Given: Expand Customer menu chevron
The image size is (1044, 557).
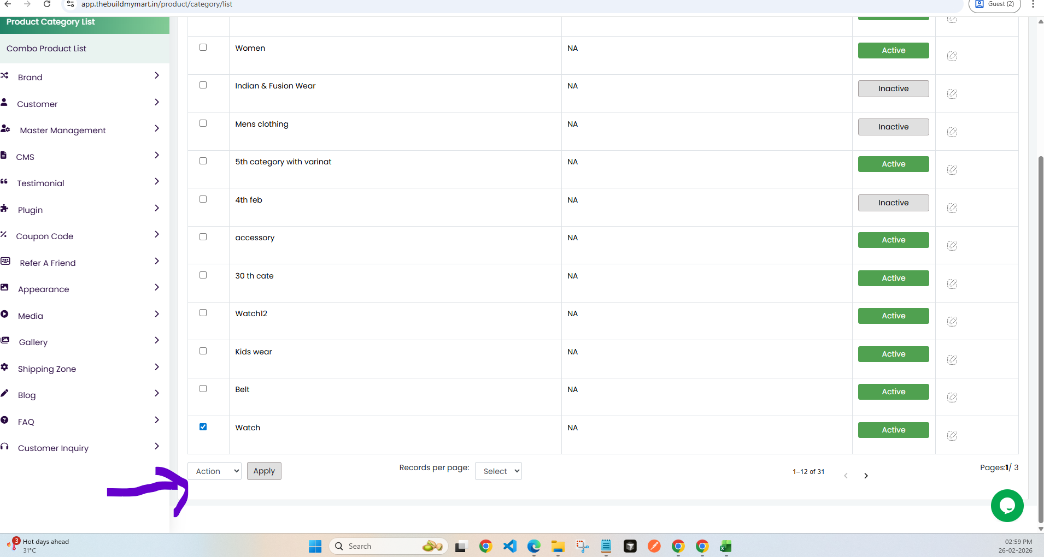Looking at the screenshot, I should [x=157, y=102].
